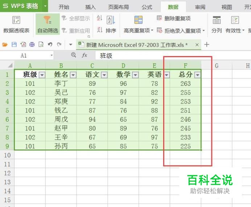Viewport: 251px width, 207px height.
Task: Click cell containing 王辛
Action: click(61, 137)
